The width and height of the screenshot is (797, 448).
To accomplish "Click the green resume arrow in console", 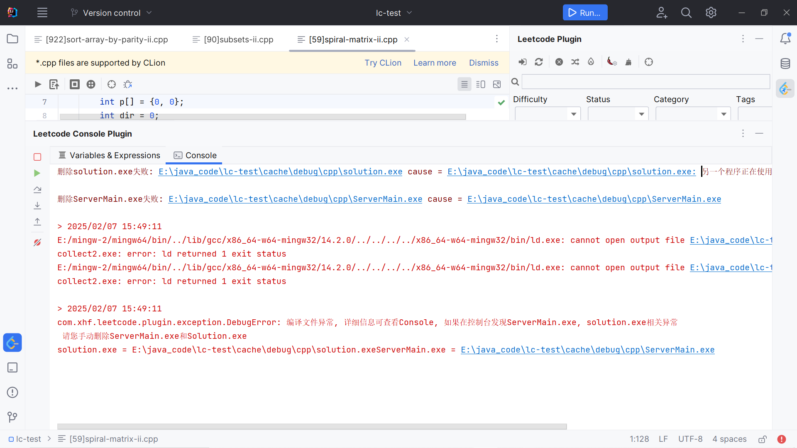I will point(37,173).
